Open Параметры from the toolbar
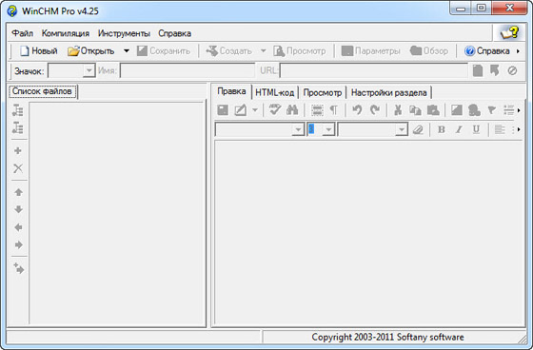 [371, 51]
